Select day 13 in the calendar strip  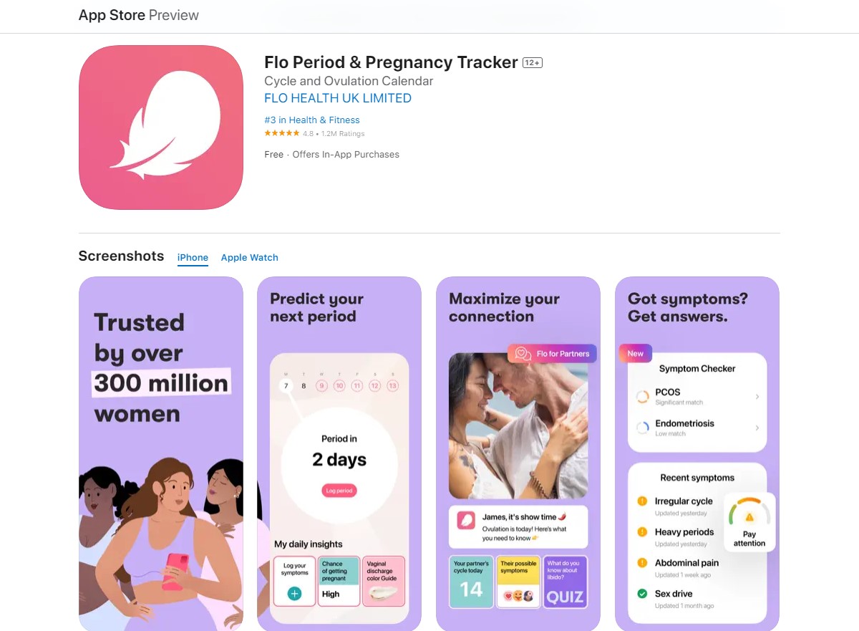click(x=392, y=386)
